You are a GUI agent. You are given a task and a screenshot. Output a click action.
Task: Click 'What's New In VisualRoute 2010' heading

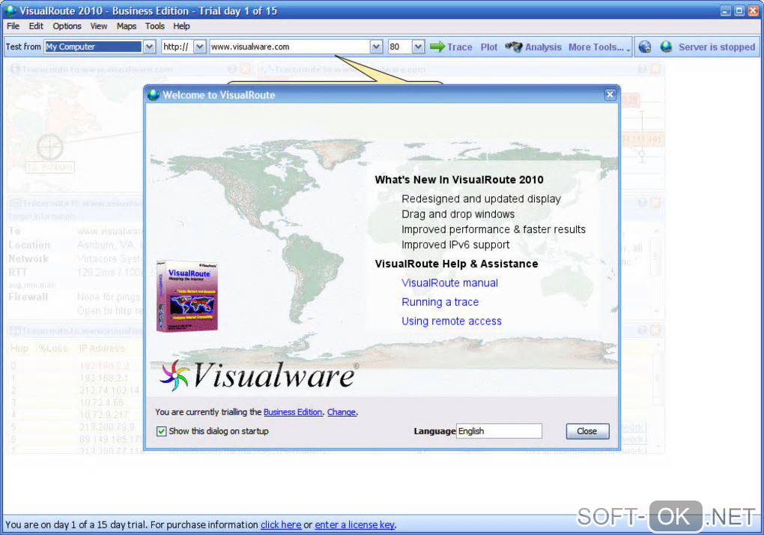point(459,180)
